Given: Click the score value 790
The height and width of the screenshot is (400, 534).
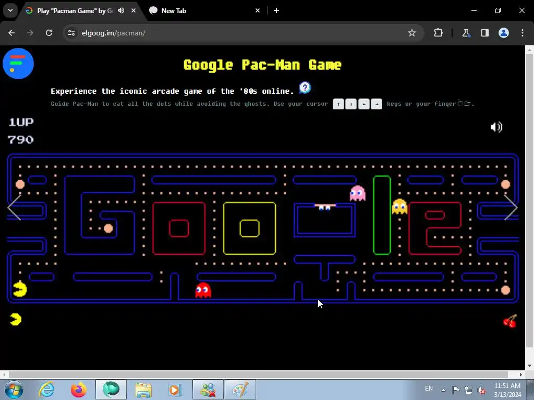Looking at the screenshot, I should click(x=21, y=140).
